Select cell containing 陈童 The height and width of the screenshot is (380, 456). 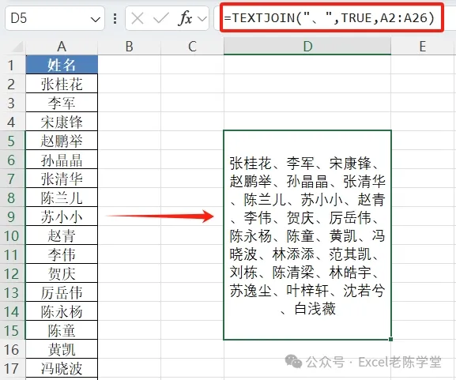(62, 330)
